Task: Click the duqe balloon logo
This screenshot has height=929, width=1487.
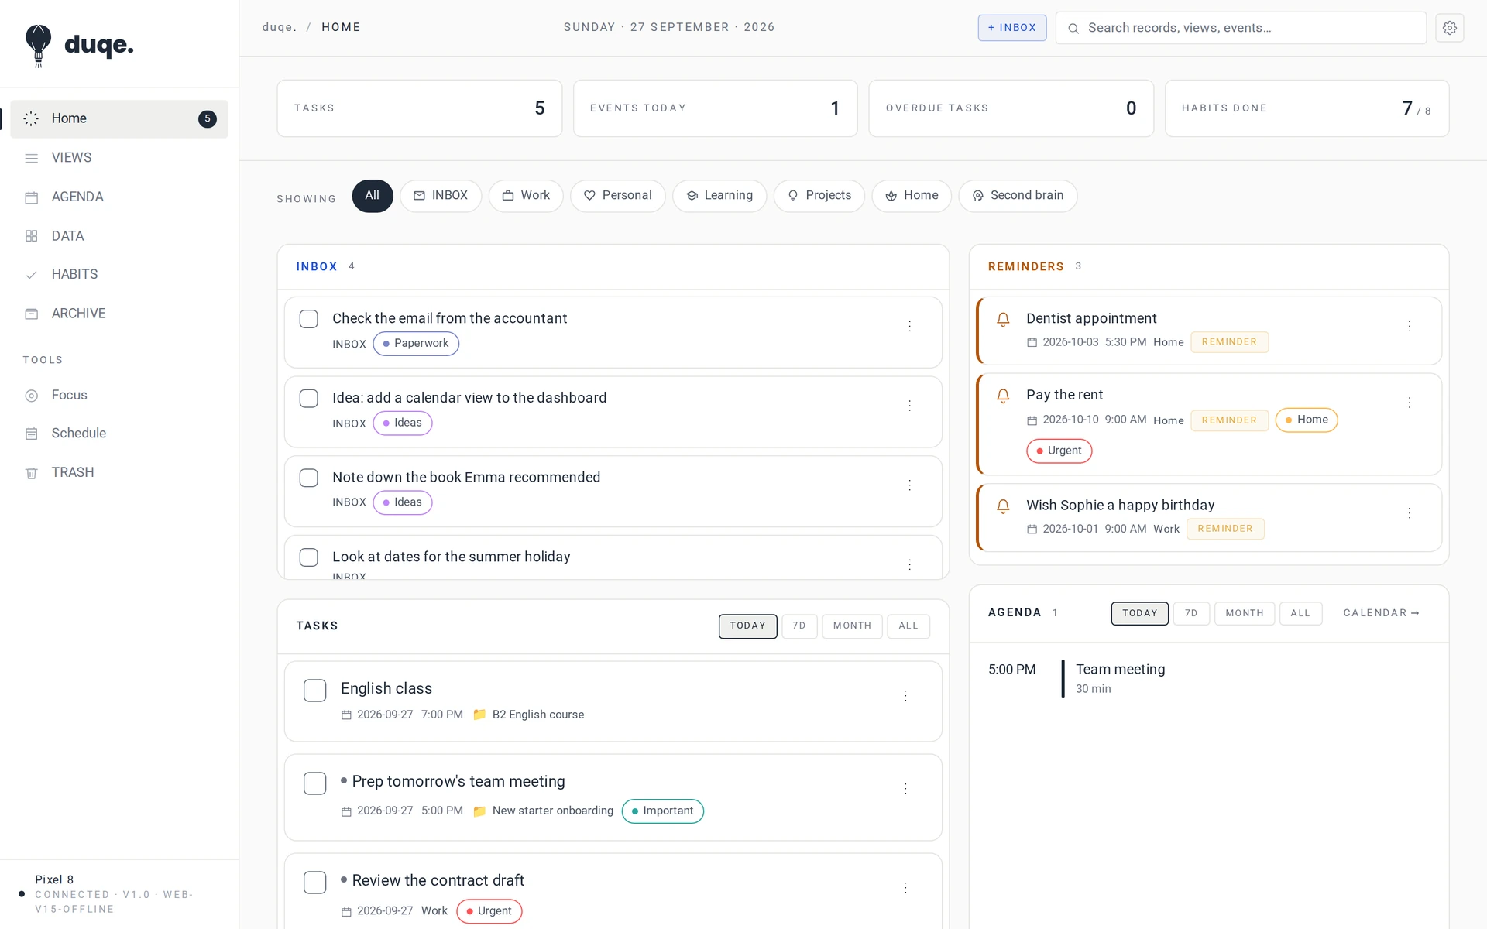Action: [x=38, y=46]
